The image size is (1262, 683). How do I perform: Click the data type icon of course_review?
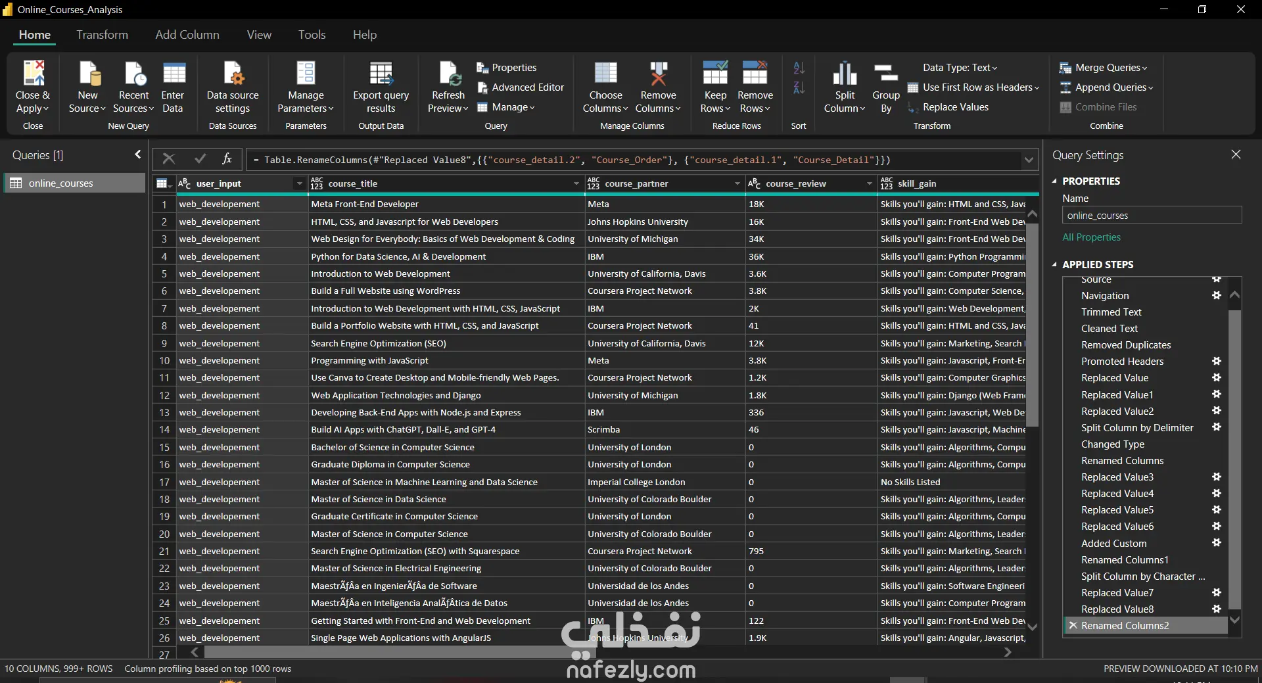tap(754, 183)
